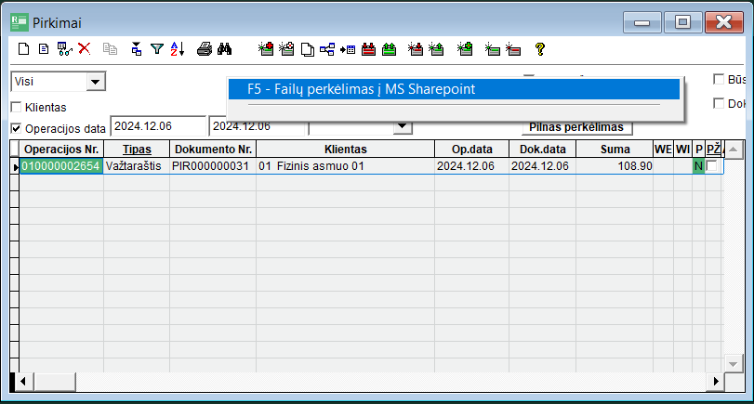754x404 pixels.
Task: Toggle the PŽ checkbox in operation row
Action: coord(711,166)
